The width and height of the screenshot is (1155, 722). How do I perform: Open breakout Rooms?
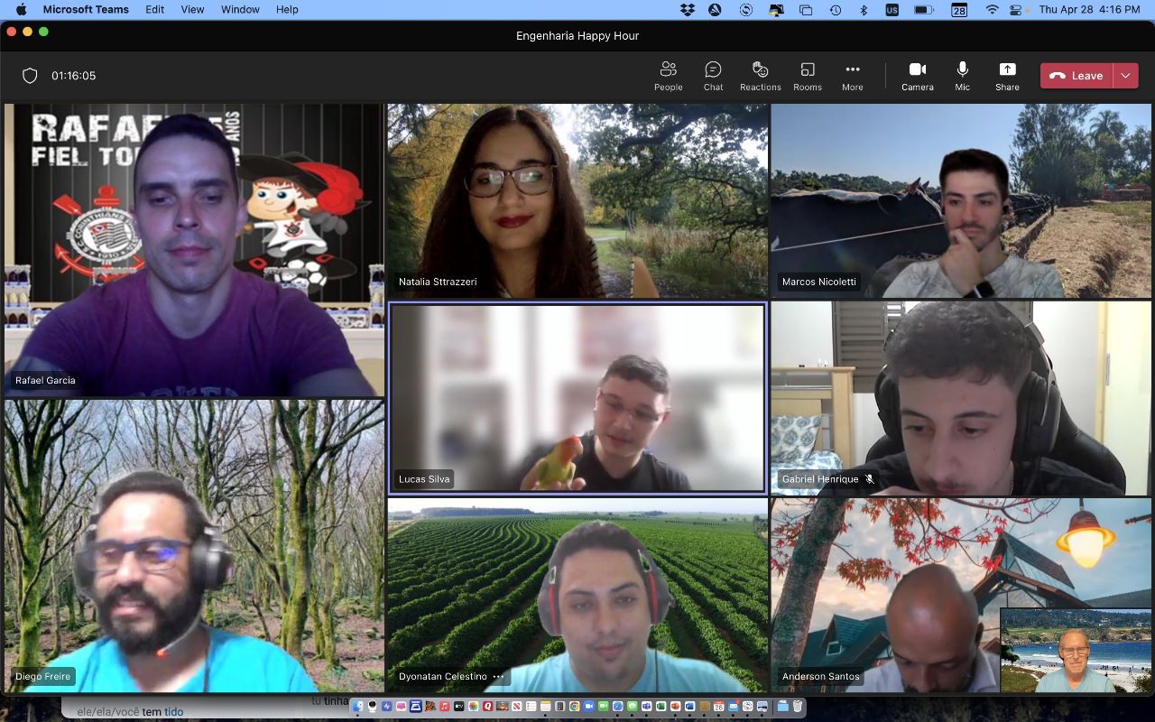tap(807, 76)
